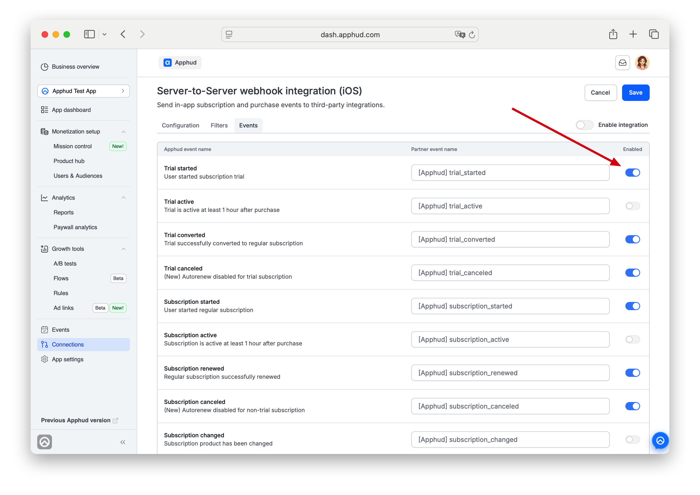700x495 pixels.
Task: Open the sidebar options dropdown arrow
Action: pos(104,34)
